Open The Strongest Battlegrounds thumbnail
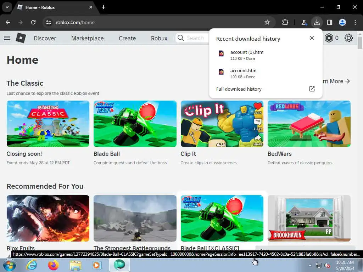 [135, 218]
